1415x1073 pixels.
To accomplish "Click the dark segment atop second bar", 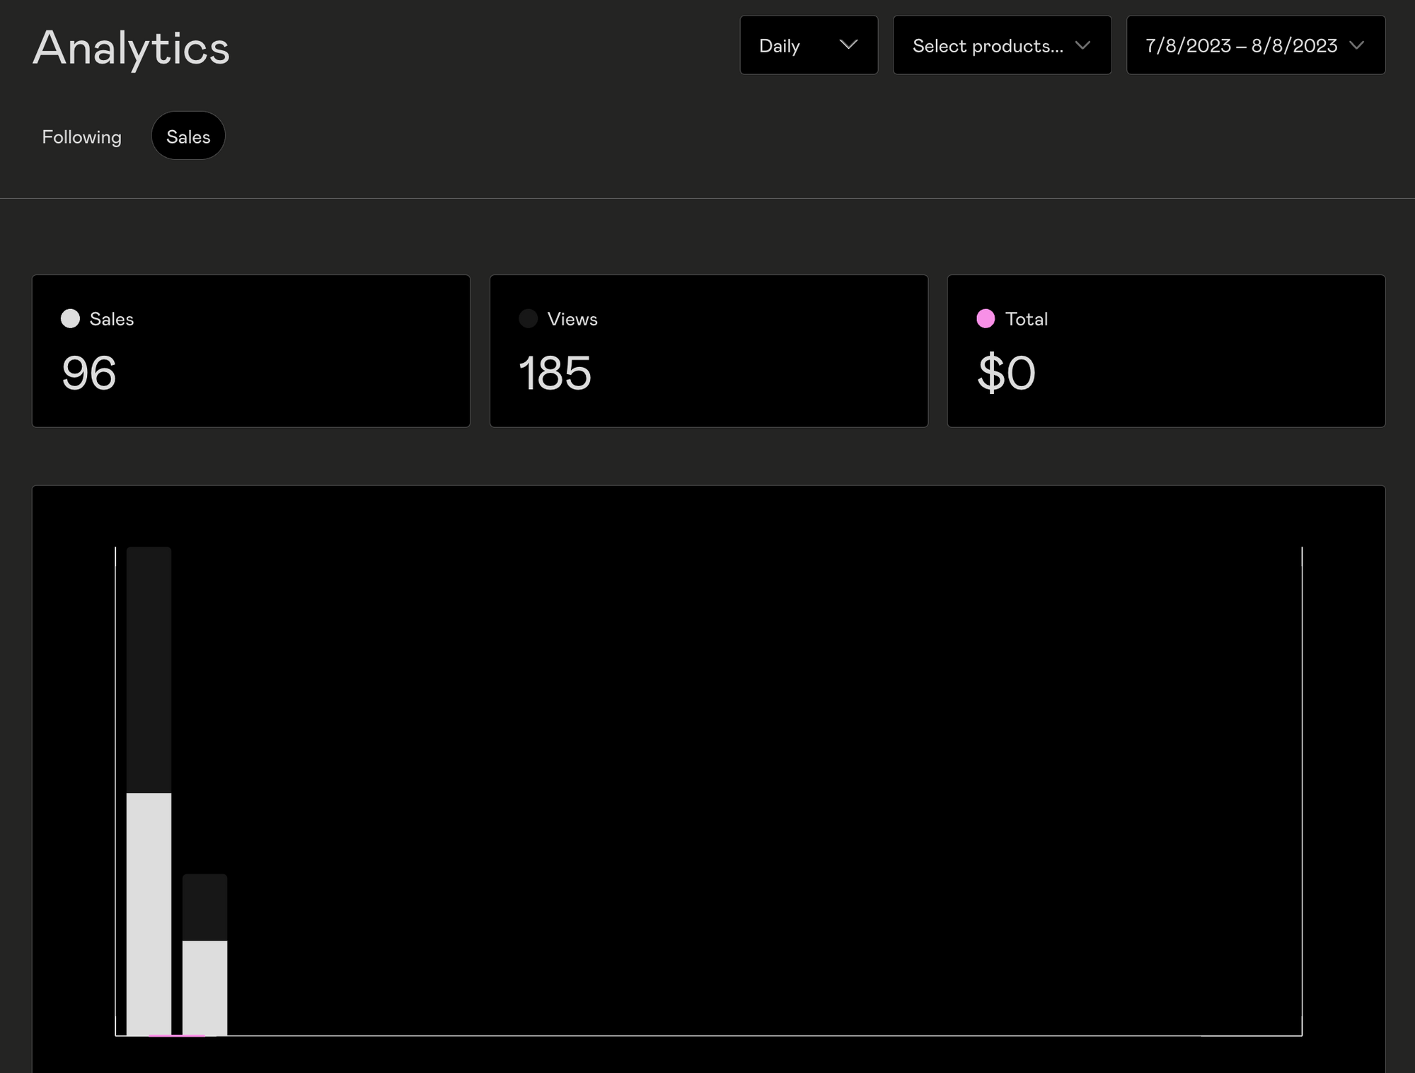I will 204,907.
